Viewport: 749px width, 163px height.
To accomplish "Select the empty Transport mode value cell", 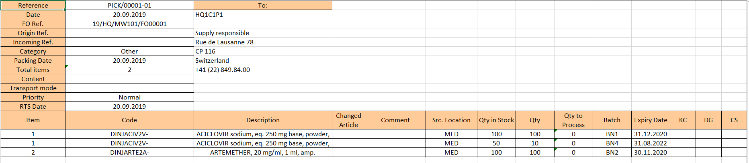I will [129, 88].
